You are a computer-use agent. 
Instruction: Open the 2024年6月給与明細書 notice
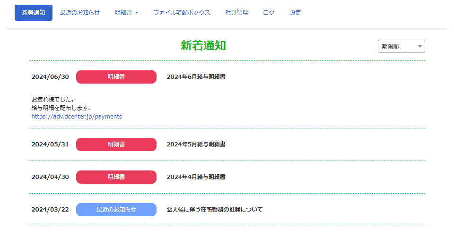point(196,77)
